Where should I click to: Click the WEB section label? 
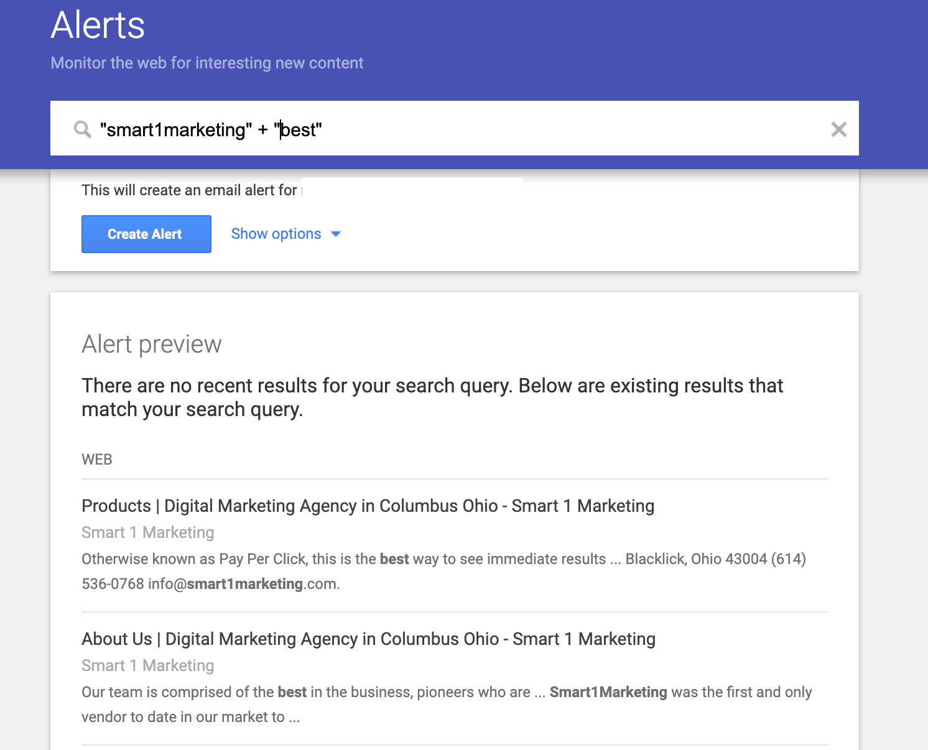(x=97, y=460)
